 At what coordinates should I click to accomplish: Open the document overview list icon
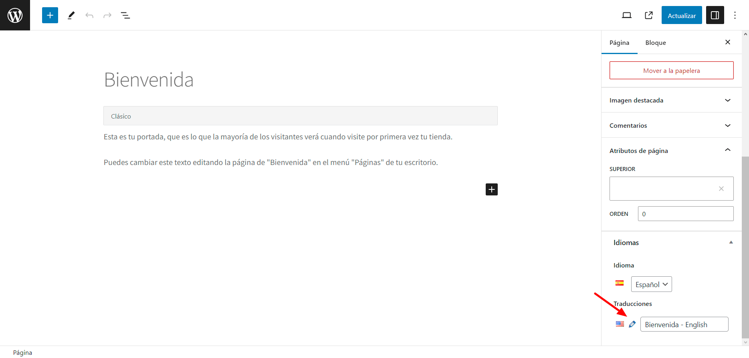(x=125, y=15)
